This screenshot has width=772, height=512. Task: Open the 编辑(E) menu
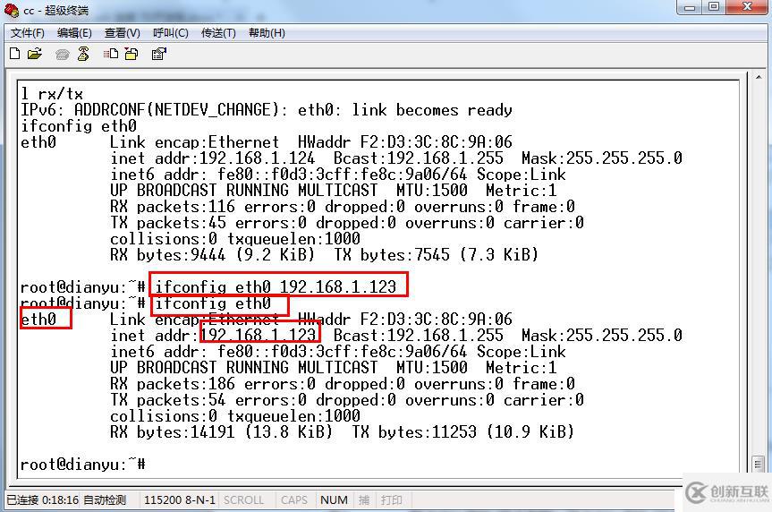(74, 33)
